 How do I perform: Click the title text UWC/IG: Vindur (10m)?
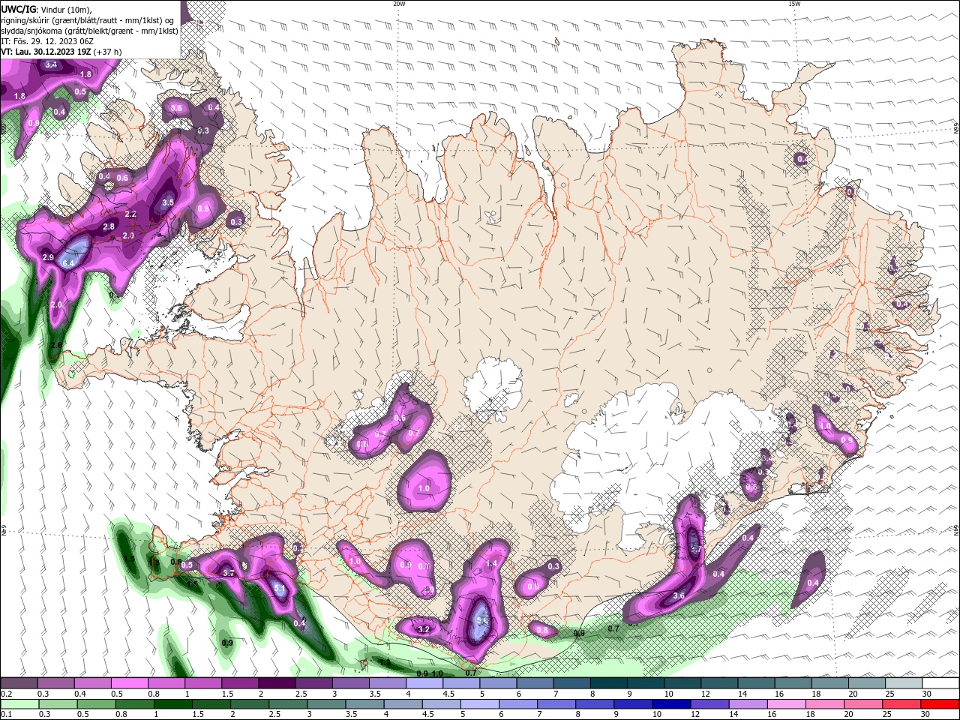coord(45,9)
